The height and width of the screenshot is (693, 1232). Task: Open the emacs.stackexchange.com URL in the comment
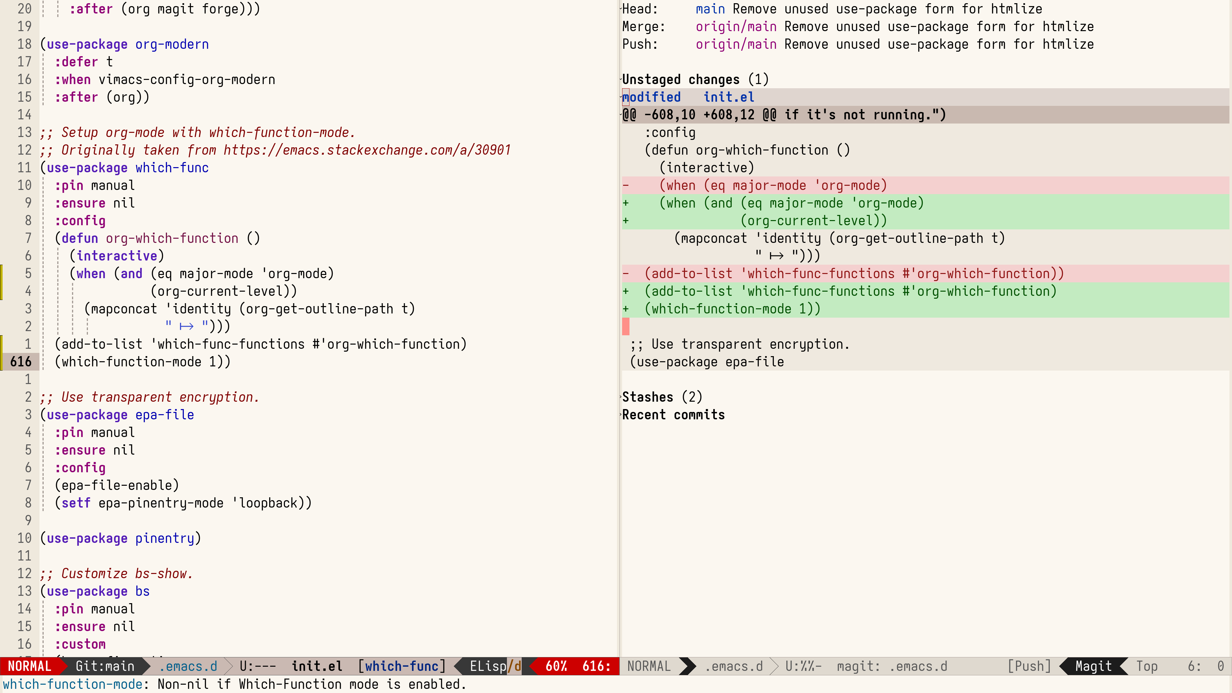click(367, 150)
